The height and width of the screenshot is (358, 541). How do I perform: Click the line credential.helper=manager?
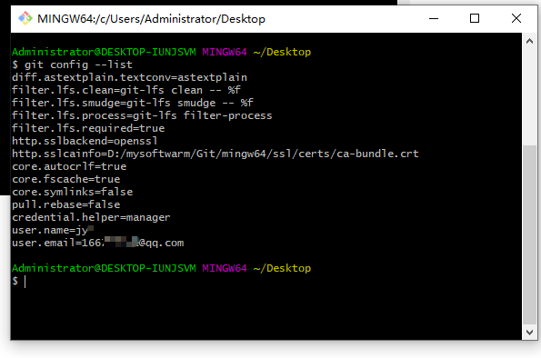tap(92, 218)
